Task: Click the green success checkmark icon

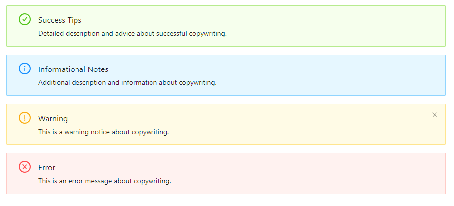Action: (x=25, y=20)
